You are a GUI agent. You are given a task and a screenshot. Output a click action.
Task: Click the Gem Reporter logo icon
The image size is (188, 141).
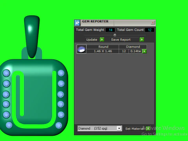[77, 23]
